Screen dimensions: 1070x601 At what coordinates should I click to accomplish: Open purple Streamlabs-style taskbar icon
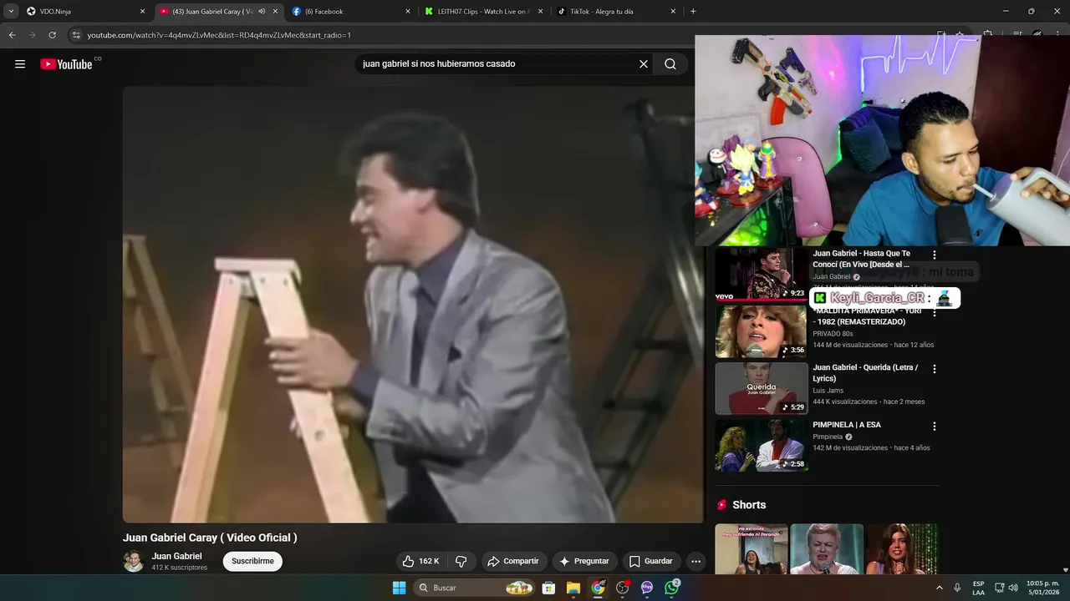point(647,588)
